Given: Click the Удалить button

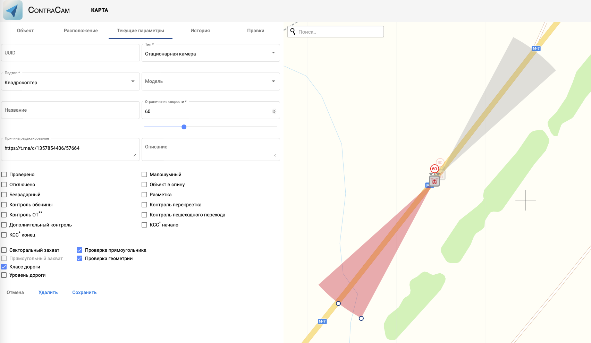Looking at the screenshot, I should click(48, 292).
